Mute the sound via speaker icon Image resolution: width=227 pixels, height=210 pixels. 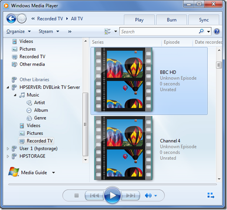(x=148, y=196)
